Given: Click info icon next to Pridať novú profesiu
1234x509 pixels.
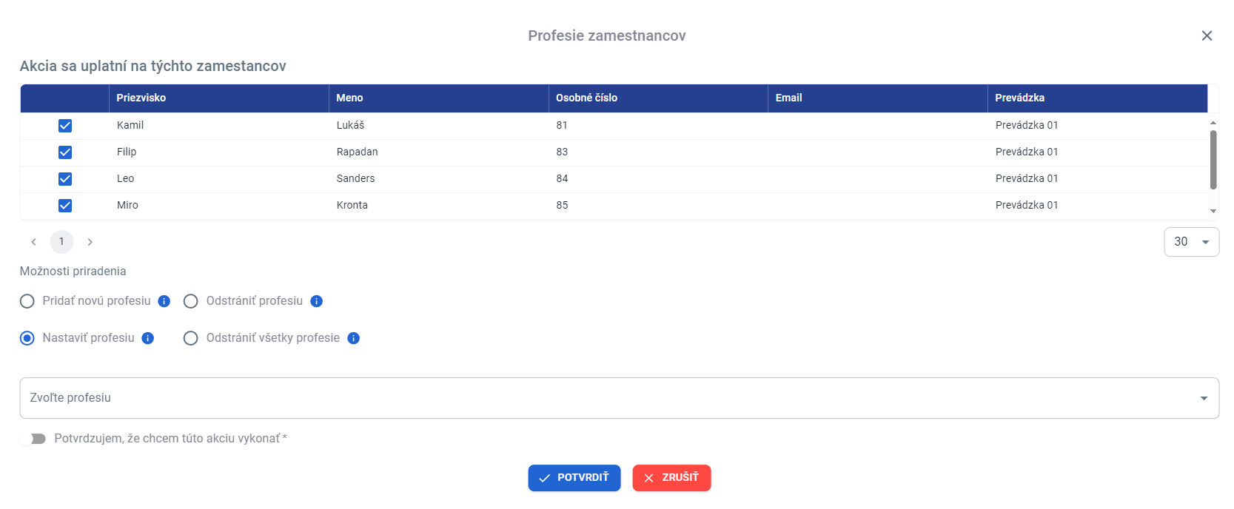Looking at the screenshot, I should (x=164, y=301).
